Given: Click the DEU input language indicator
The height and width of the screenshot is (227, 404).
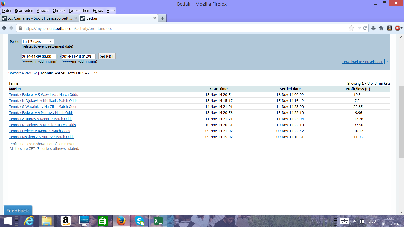Looking at the screenshot, I should click(x=372, y=221).
